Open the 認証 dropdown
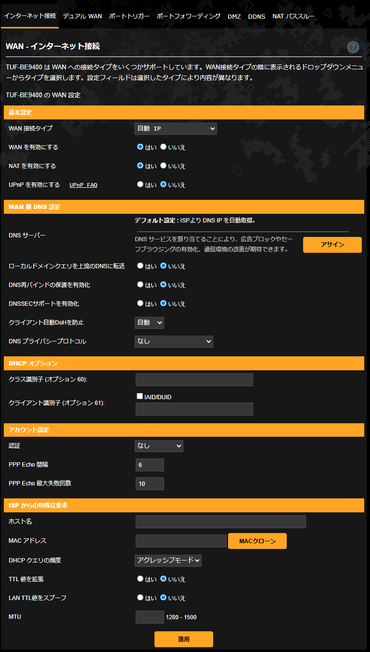 159,446
